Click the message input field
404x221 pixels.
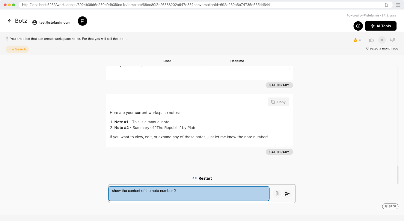point(189,194)
